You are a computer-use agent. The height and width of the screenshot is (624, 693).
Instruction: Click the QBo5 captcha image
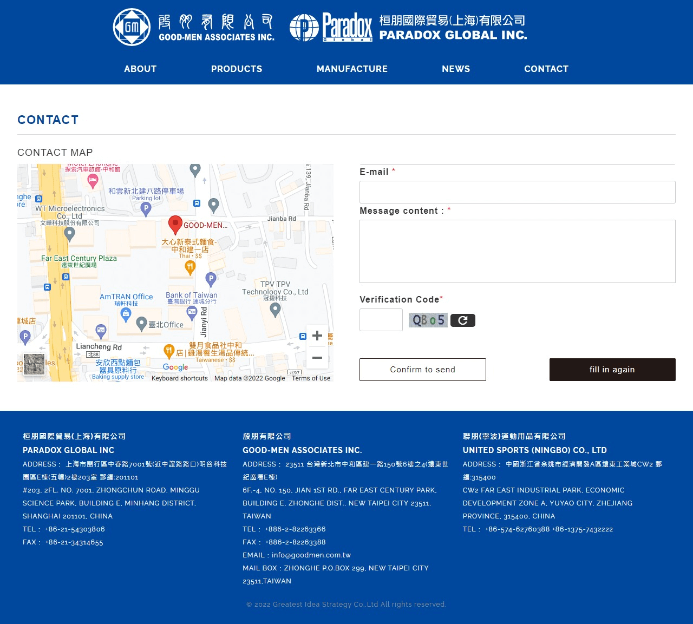point(428,320)
